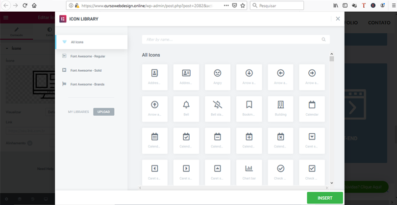The height and width of the screenshot is (205, 397).
Task: Click the vertical scrollbar thumb in icon list
Action: pyautogui.click(x=332, y=59)
